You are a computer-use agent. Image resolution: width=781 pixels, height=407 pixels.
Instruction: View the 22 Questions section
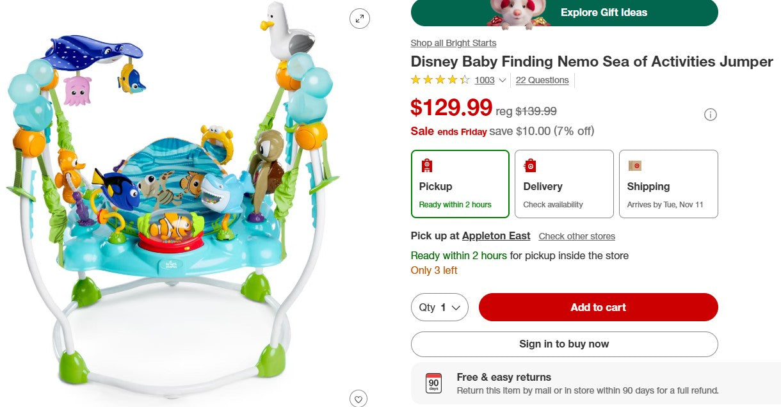pos(542,80)
